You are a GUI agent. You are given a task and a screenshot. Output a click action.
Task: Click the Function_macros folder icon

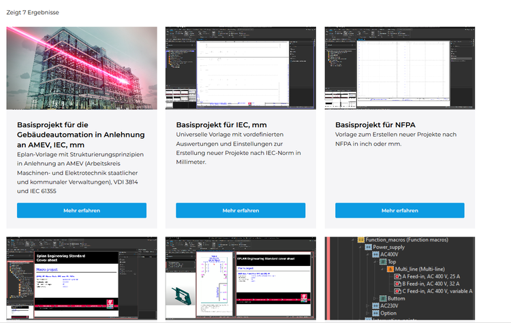pos(360,240)
